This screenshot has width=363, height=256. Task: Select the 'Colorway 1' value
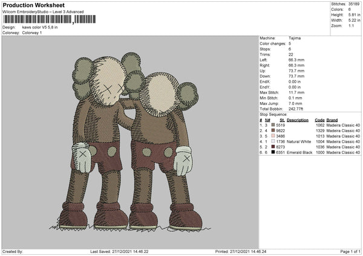point(32,33)
